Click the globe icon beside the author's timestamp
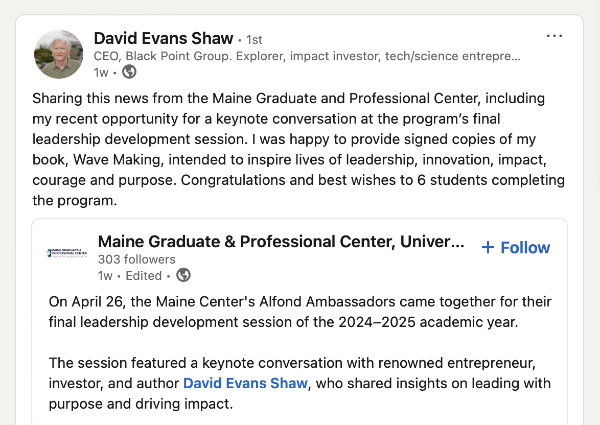The image size is (600, 425). click(130, 73)
